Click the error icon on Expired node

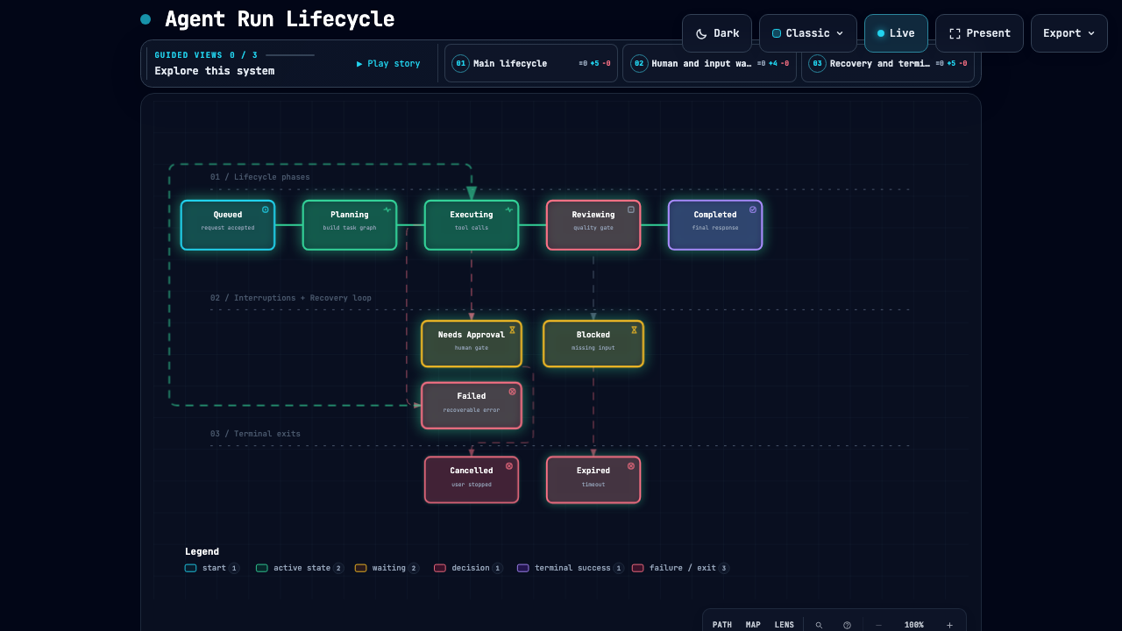(x=631, y=465)
